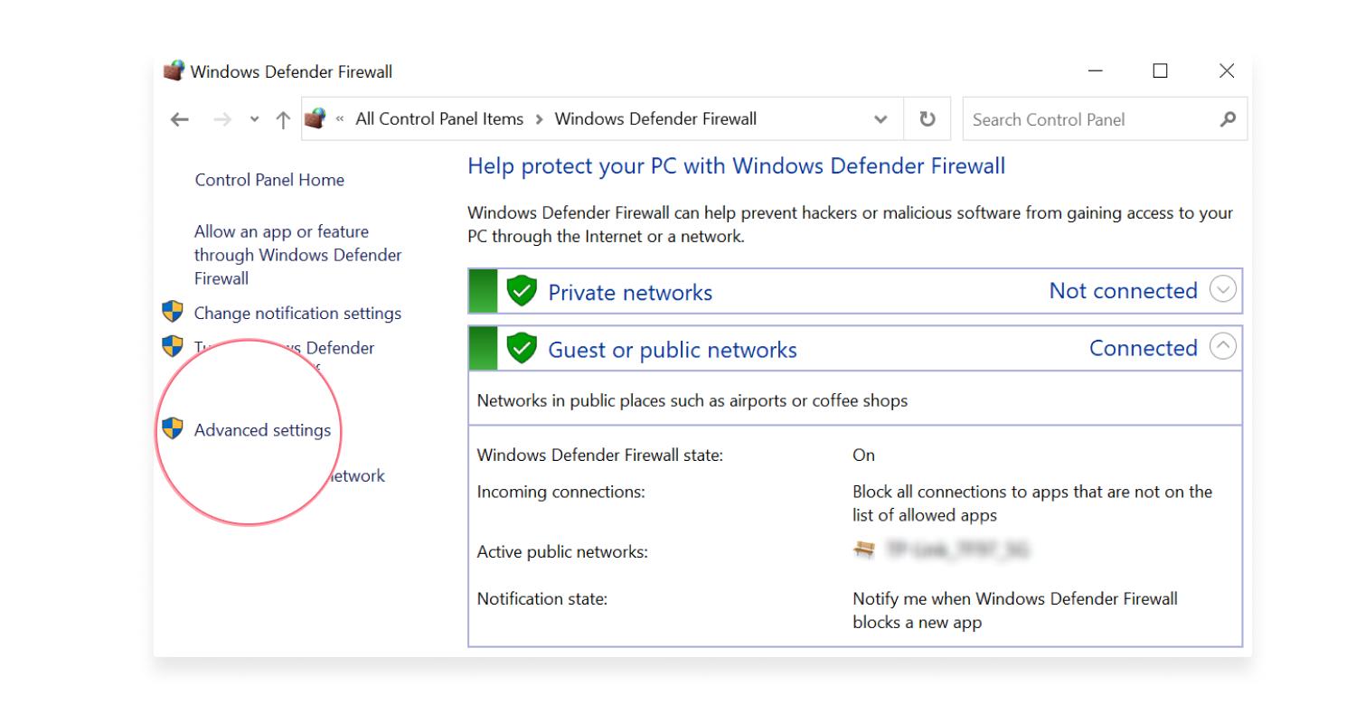Collapse the Guest or public networks chevron
The width and height of the screenshot is (1356, 723).
[1222, 346]
